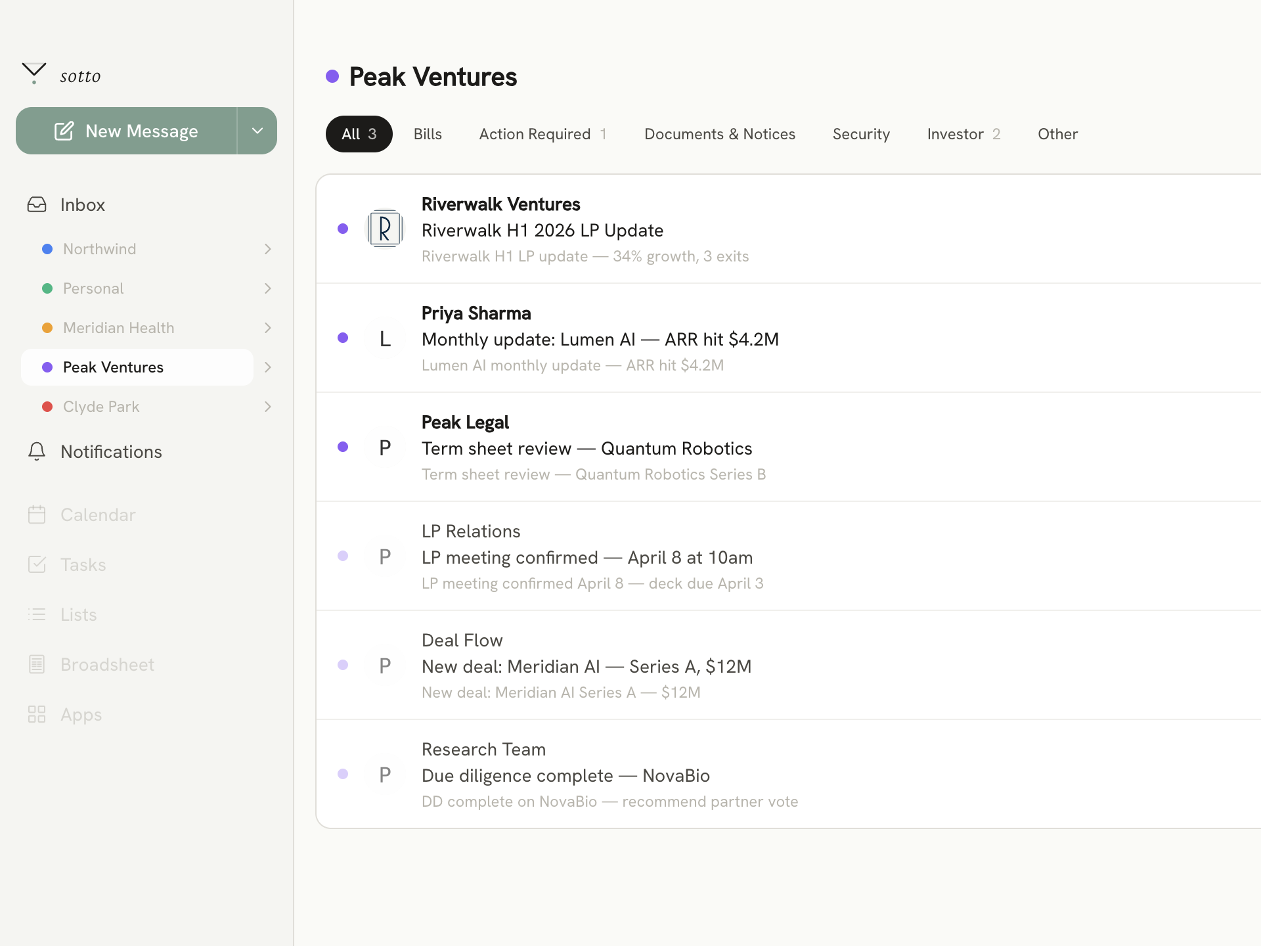Open the Broadsheet icon

[x=37, y=664]
